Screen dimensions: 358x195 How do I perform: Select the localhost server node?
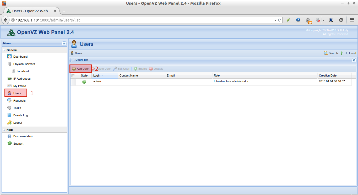click(23, 71)
